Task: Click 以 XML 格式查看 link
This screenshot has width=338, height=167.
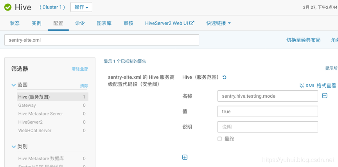Action: click(318, 86)
